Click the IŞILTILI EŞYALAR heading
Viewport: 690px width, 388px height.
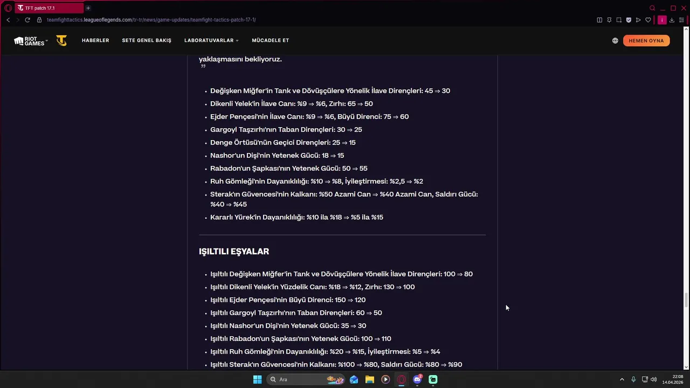pyautogui.click(x=234, y=252)
